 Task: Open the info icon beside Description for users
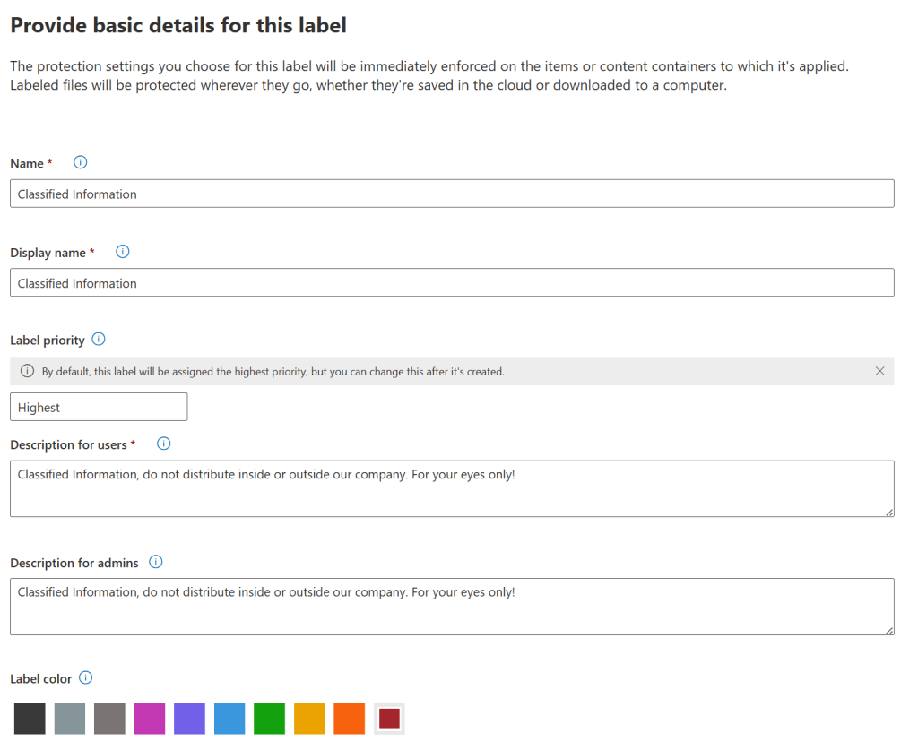click(x=163, y=444)
